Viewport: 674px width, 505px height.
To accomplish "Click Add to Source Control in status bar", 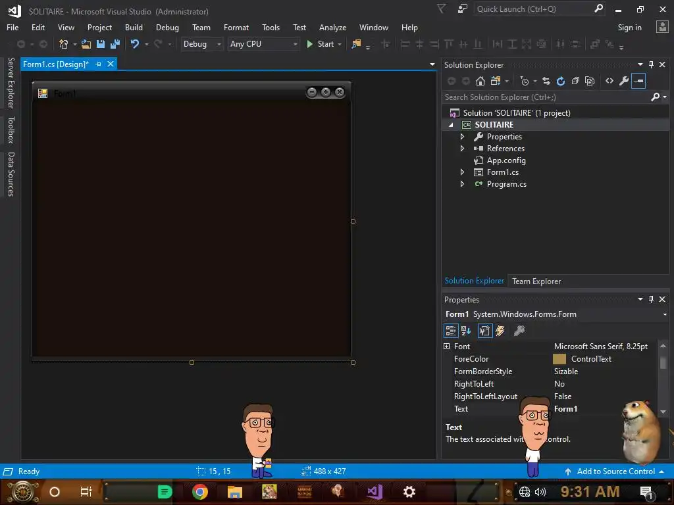I will [614, 471].
